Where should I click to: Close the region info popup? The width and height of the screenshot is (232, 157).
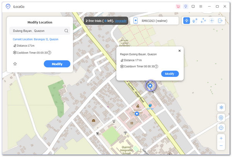179,51
